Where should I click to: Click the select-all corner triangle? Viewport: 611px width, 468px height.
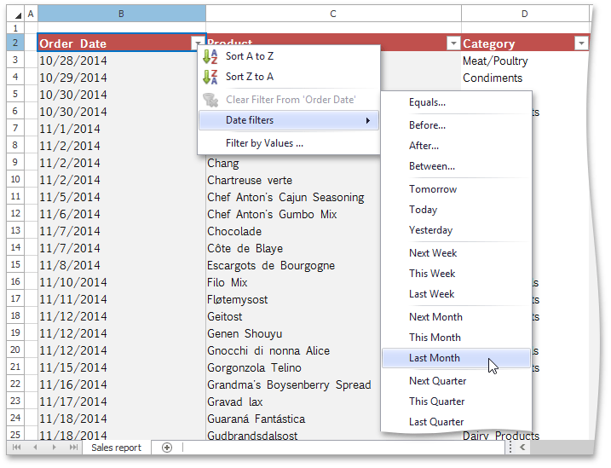tap(18, 14)
